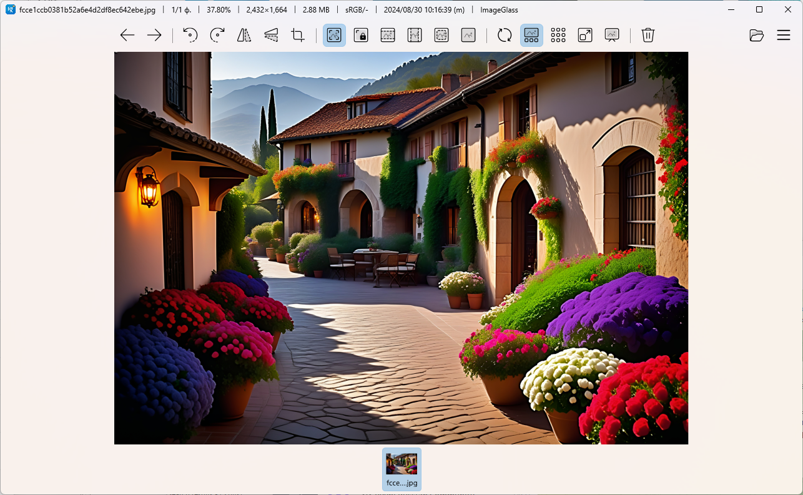The width and height of the screenshot is (803, 495).
Task: Enable scale to height mode
Action: [415, 36]
